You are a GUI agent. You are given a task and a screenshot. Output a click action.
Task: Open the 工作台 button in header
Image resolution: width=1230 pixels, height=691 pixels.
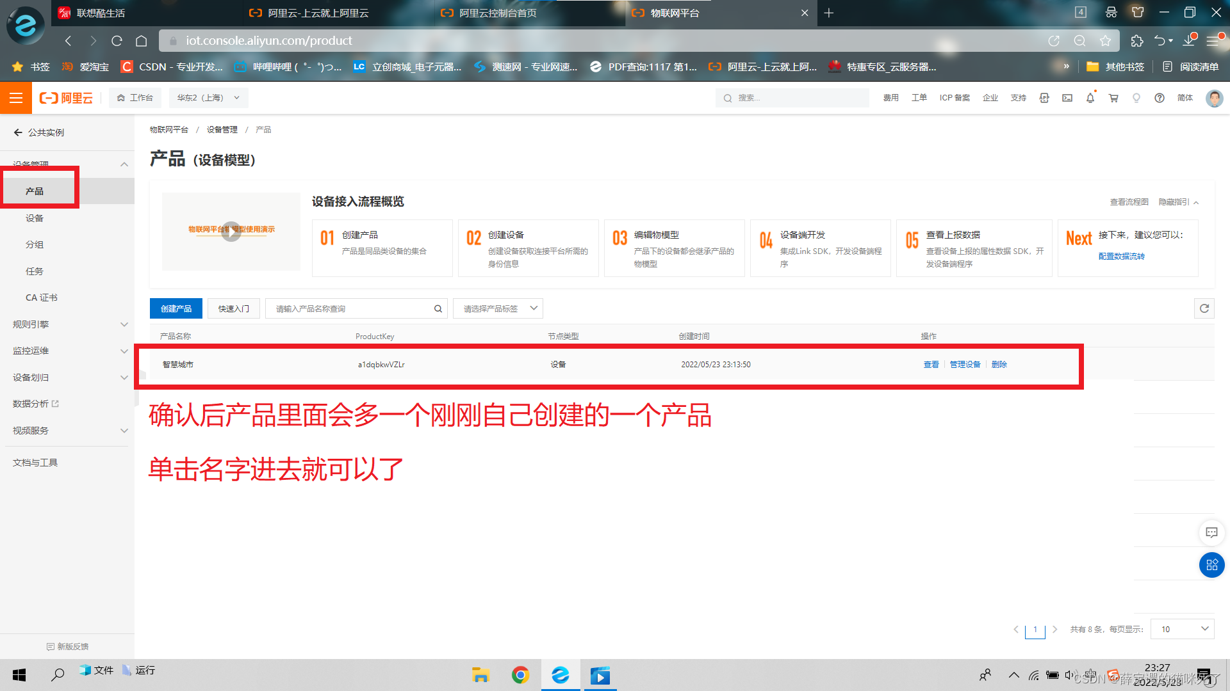click(x=135, y=98)
